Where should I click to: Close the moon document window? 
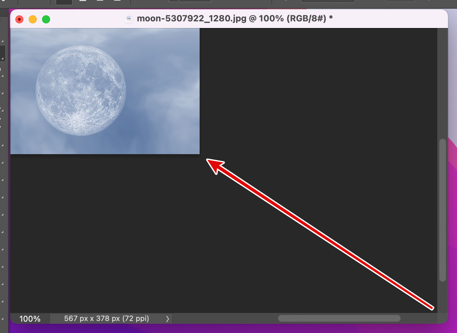pos(19,19)
